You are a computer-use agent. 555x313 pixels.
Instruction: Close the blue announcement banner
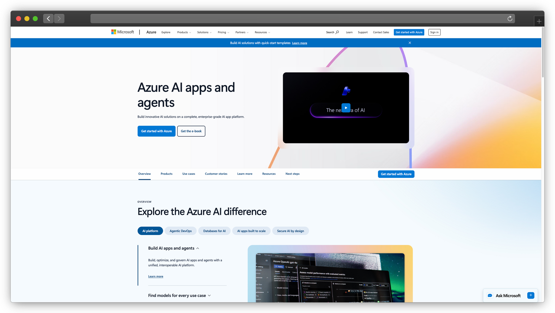410,43
